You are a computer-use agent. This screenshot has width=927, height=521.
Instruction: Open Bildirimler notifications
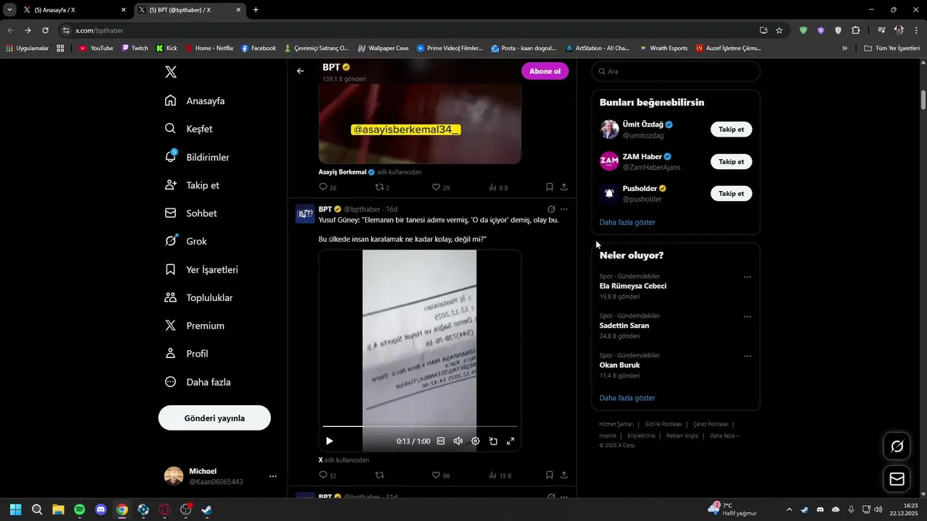coord(198,157)
